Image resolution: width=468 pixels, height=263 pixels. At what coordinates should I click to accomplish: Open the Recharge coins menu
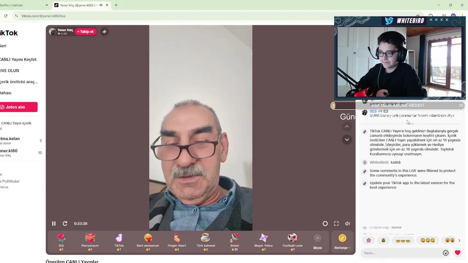click(x=342, y=242)
